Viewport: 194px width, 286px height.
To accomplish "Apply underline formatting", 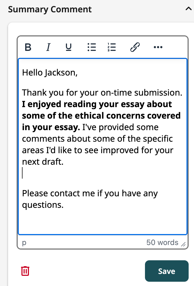I will (x=68, y=47).
